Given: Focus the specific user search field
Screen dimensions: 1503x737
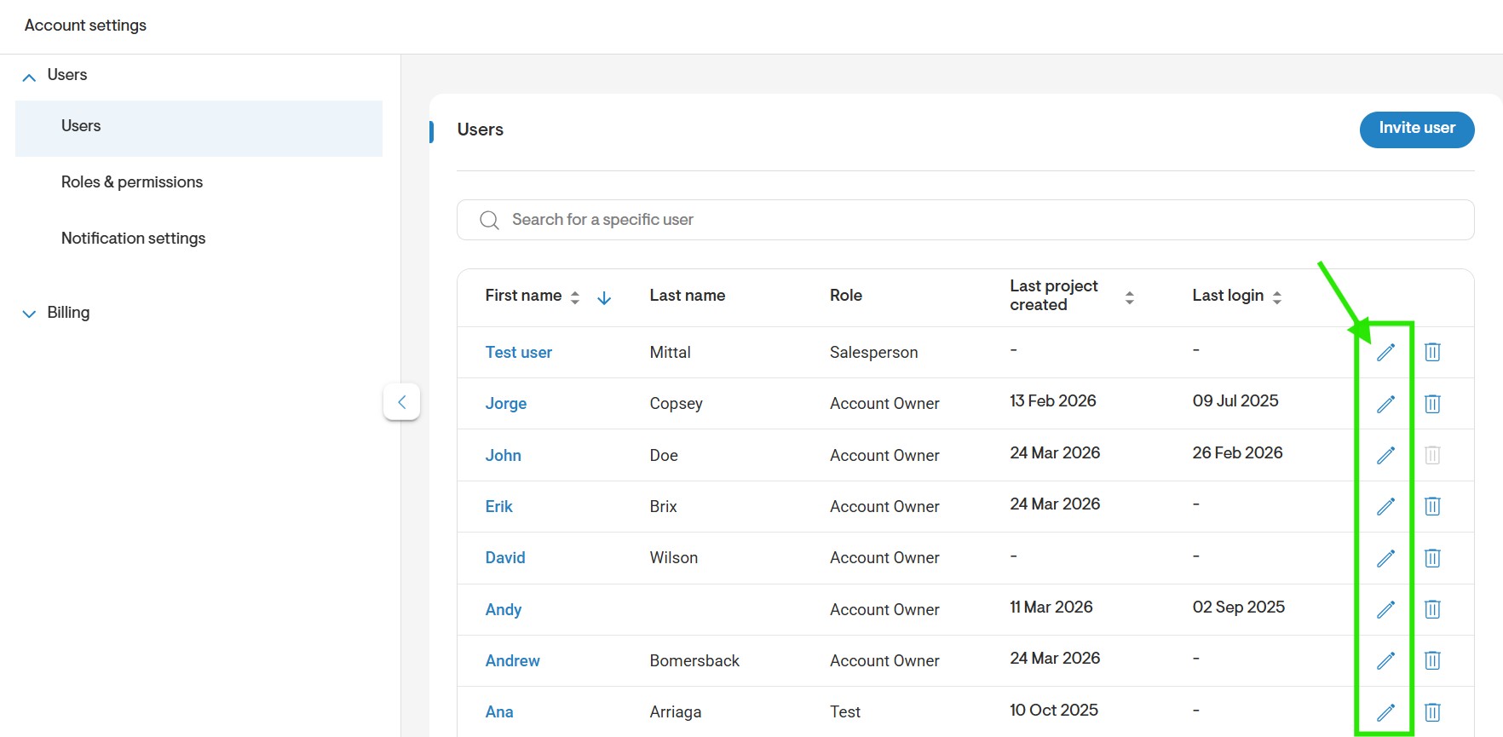Looking at the screenshot, I should tap(965, 220).
